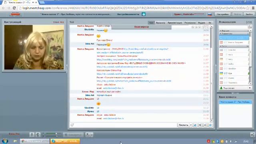This screenshot has height=144, width=256.
Task: Open the Ваши опросы panel header
Action: (x=141, y=27)
